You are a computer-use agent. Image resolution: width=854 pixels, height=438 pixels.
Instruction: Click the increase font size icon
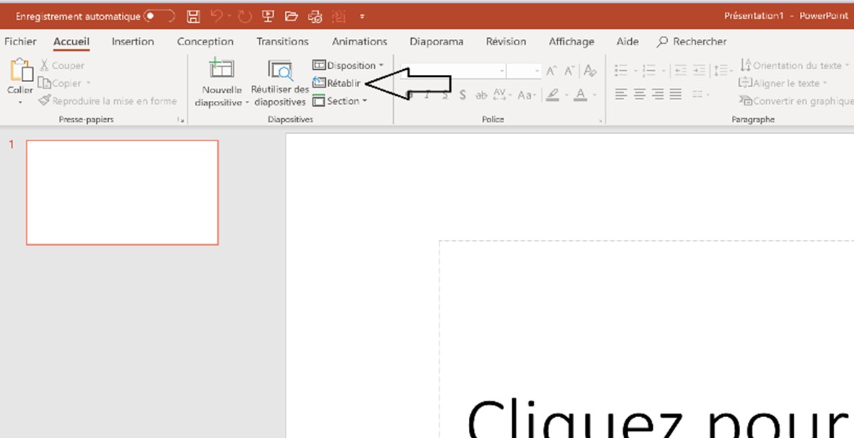551,71
